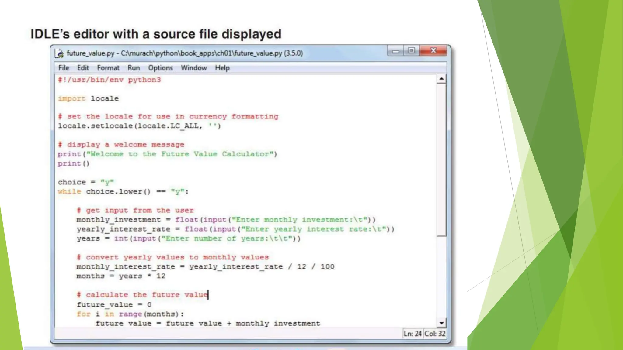The height and width of the screenshot is (350, 623).
Task: Click the Col: 32 status indicator
Action: click(x=435, y=334)
